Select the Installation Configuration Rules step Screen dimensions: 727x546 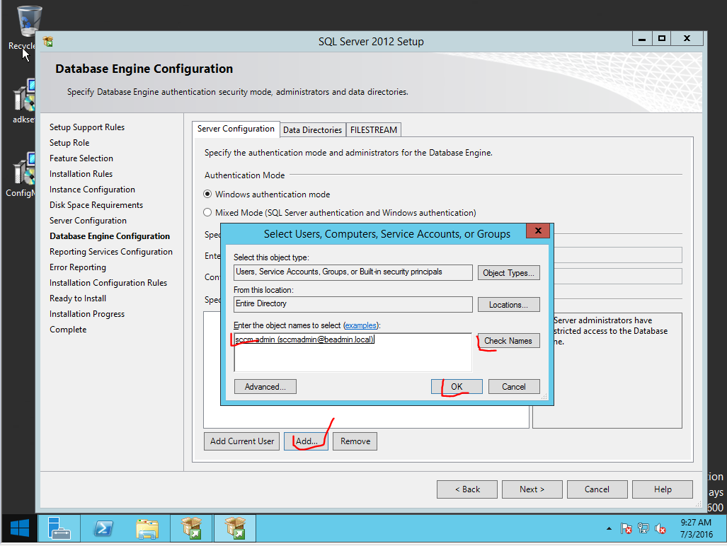pyautogui.click(x=108, y=283)
